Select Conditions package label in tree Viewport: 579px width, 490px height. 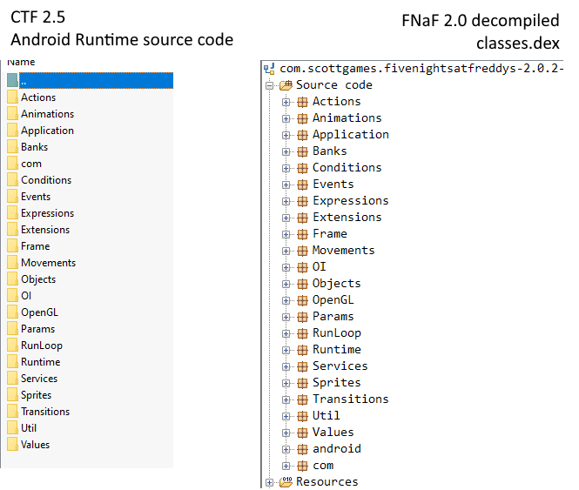(x=347, y=168)
